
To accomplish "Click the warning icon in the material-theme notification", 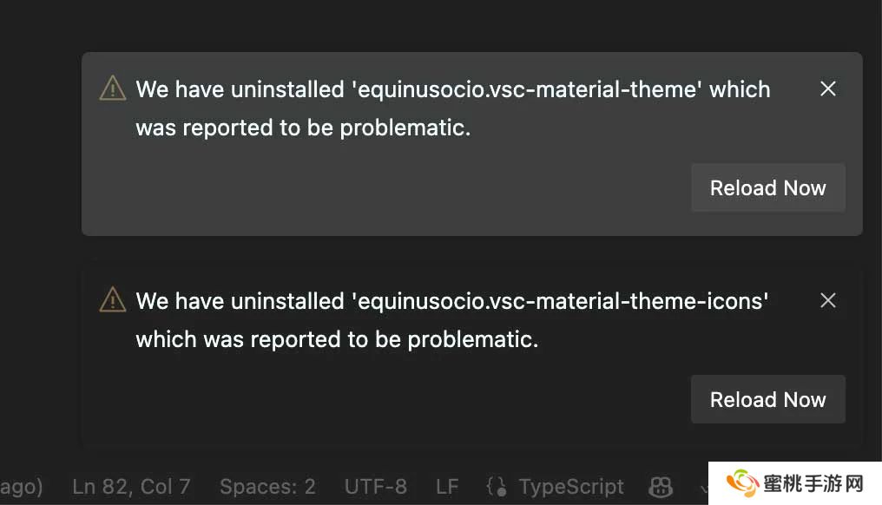I will click(x=113, y=89).
